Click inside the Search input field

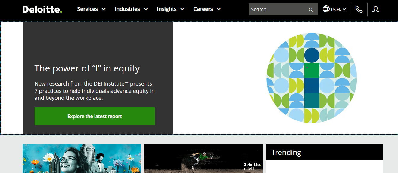point(277,9)
